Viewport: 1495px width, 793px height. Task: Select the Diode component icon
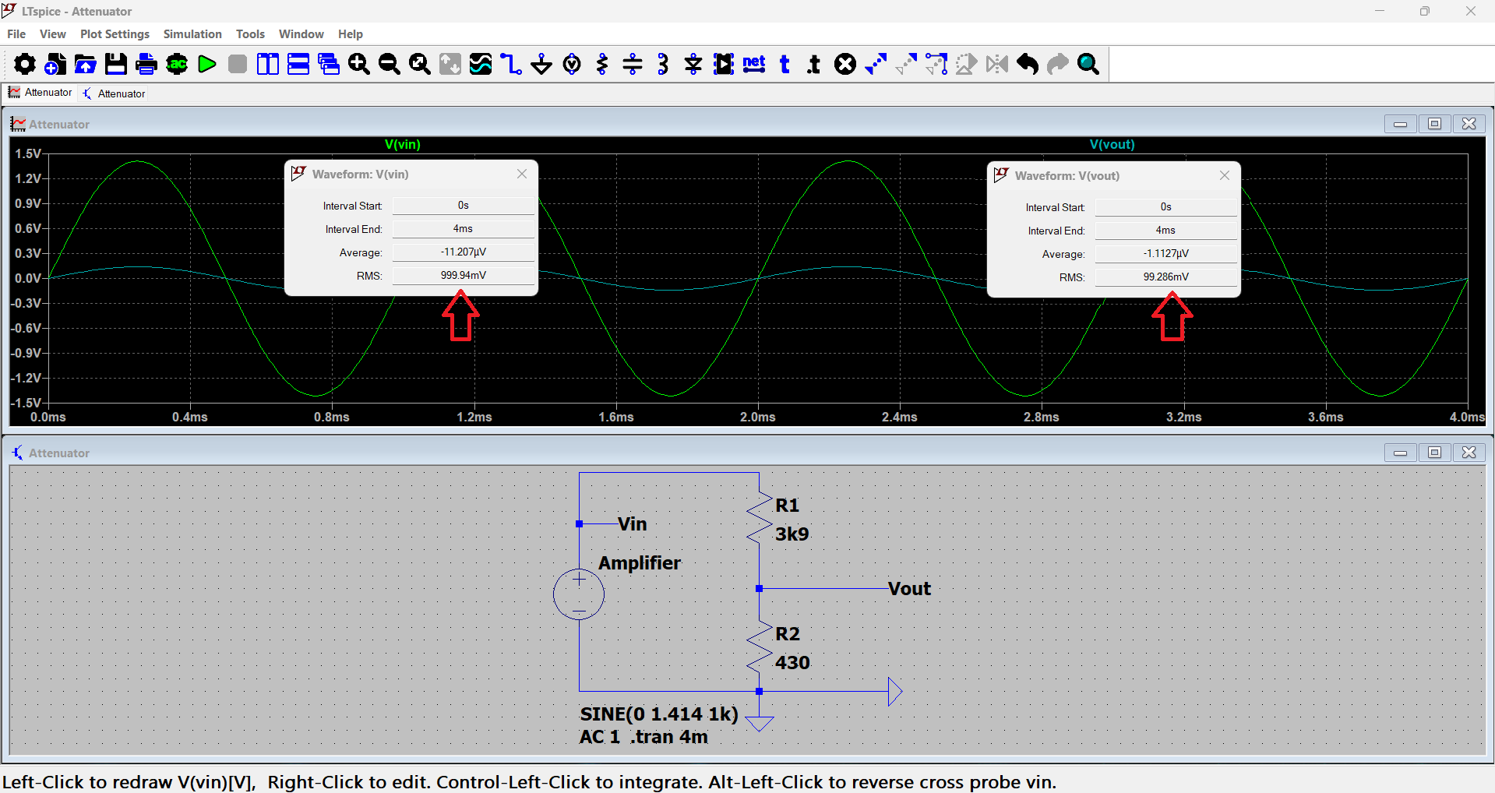693,64
